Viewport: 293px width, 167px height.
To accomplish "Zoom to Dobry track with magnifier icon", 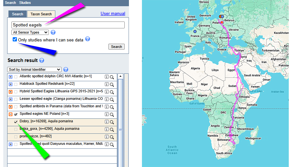I will pos(112,122).
